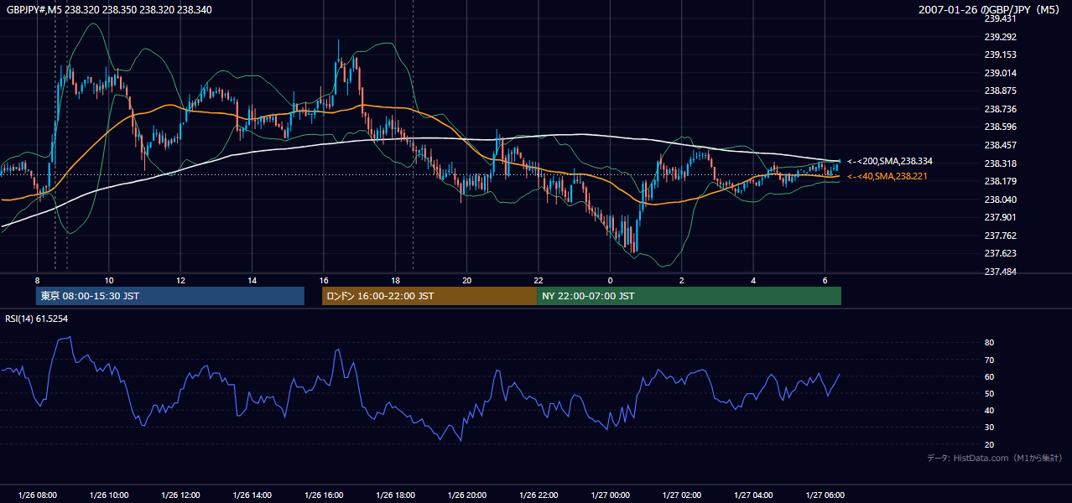Image resolution: width=1072 pixels, height=503 pixels.
Task: Click price axis value 237.623
Action: (x=1001, y=253)
